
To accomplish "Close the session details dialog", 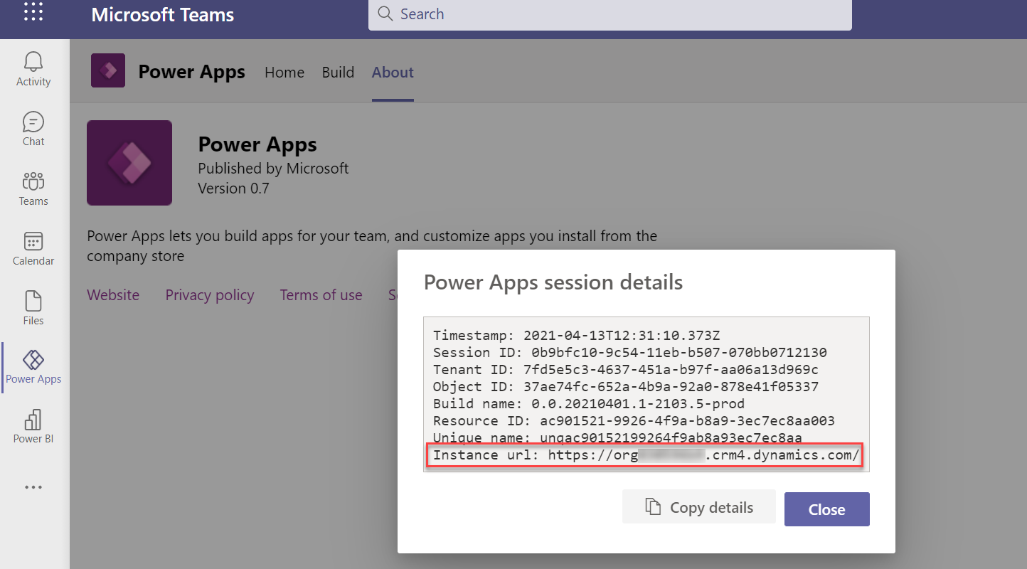I will pyautogui.click(x=827, y=509).
